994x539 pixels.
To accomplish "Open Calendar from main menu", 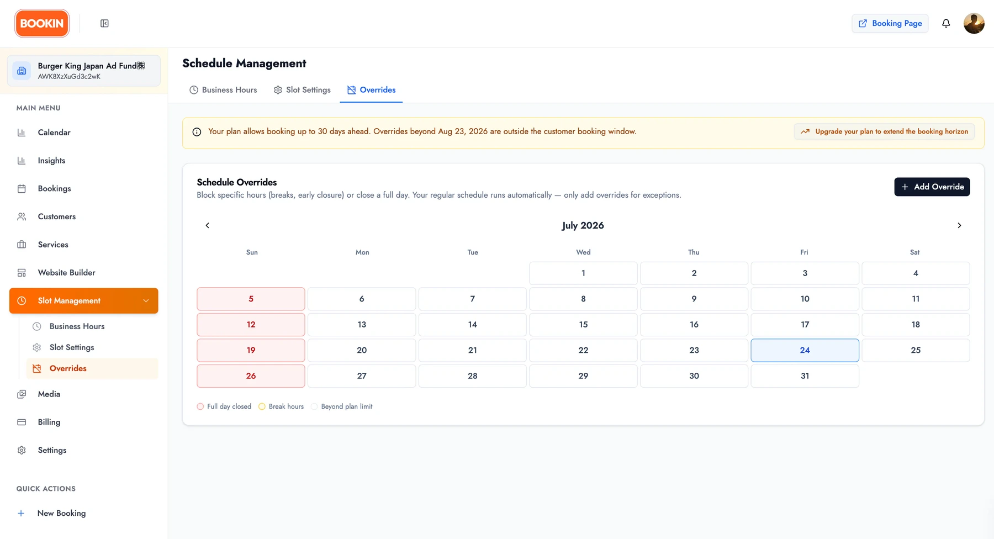I will 84,133.
